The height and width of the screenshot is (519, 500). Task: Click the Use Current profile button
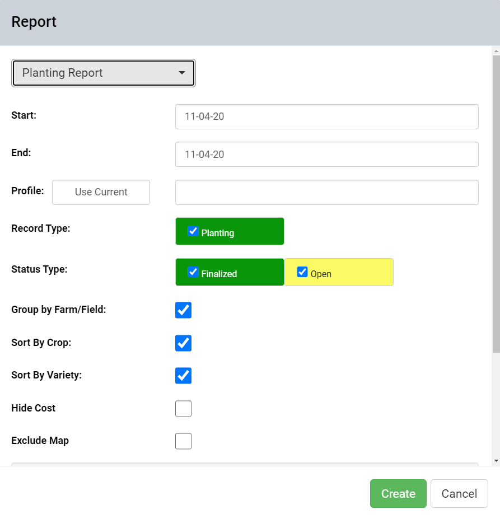101,192
